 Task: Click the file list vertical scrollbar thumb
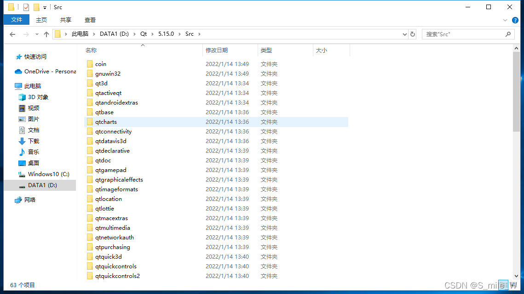(516, 91)
